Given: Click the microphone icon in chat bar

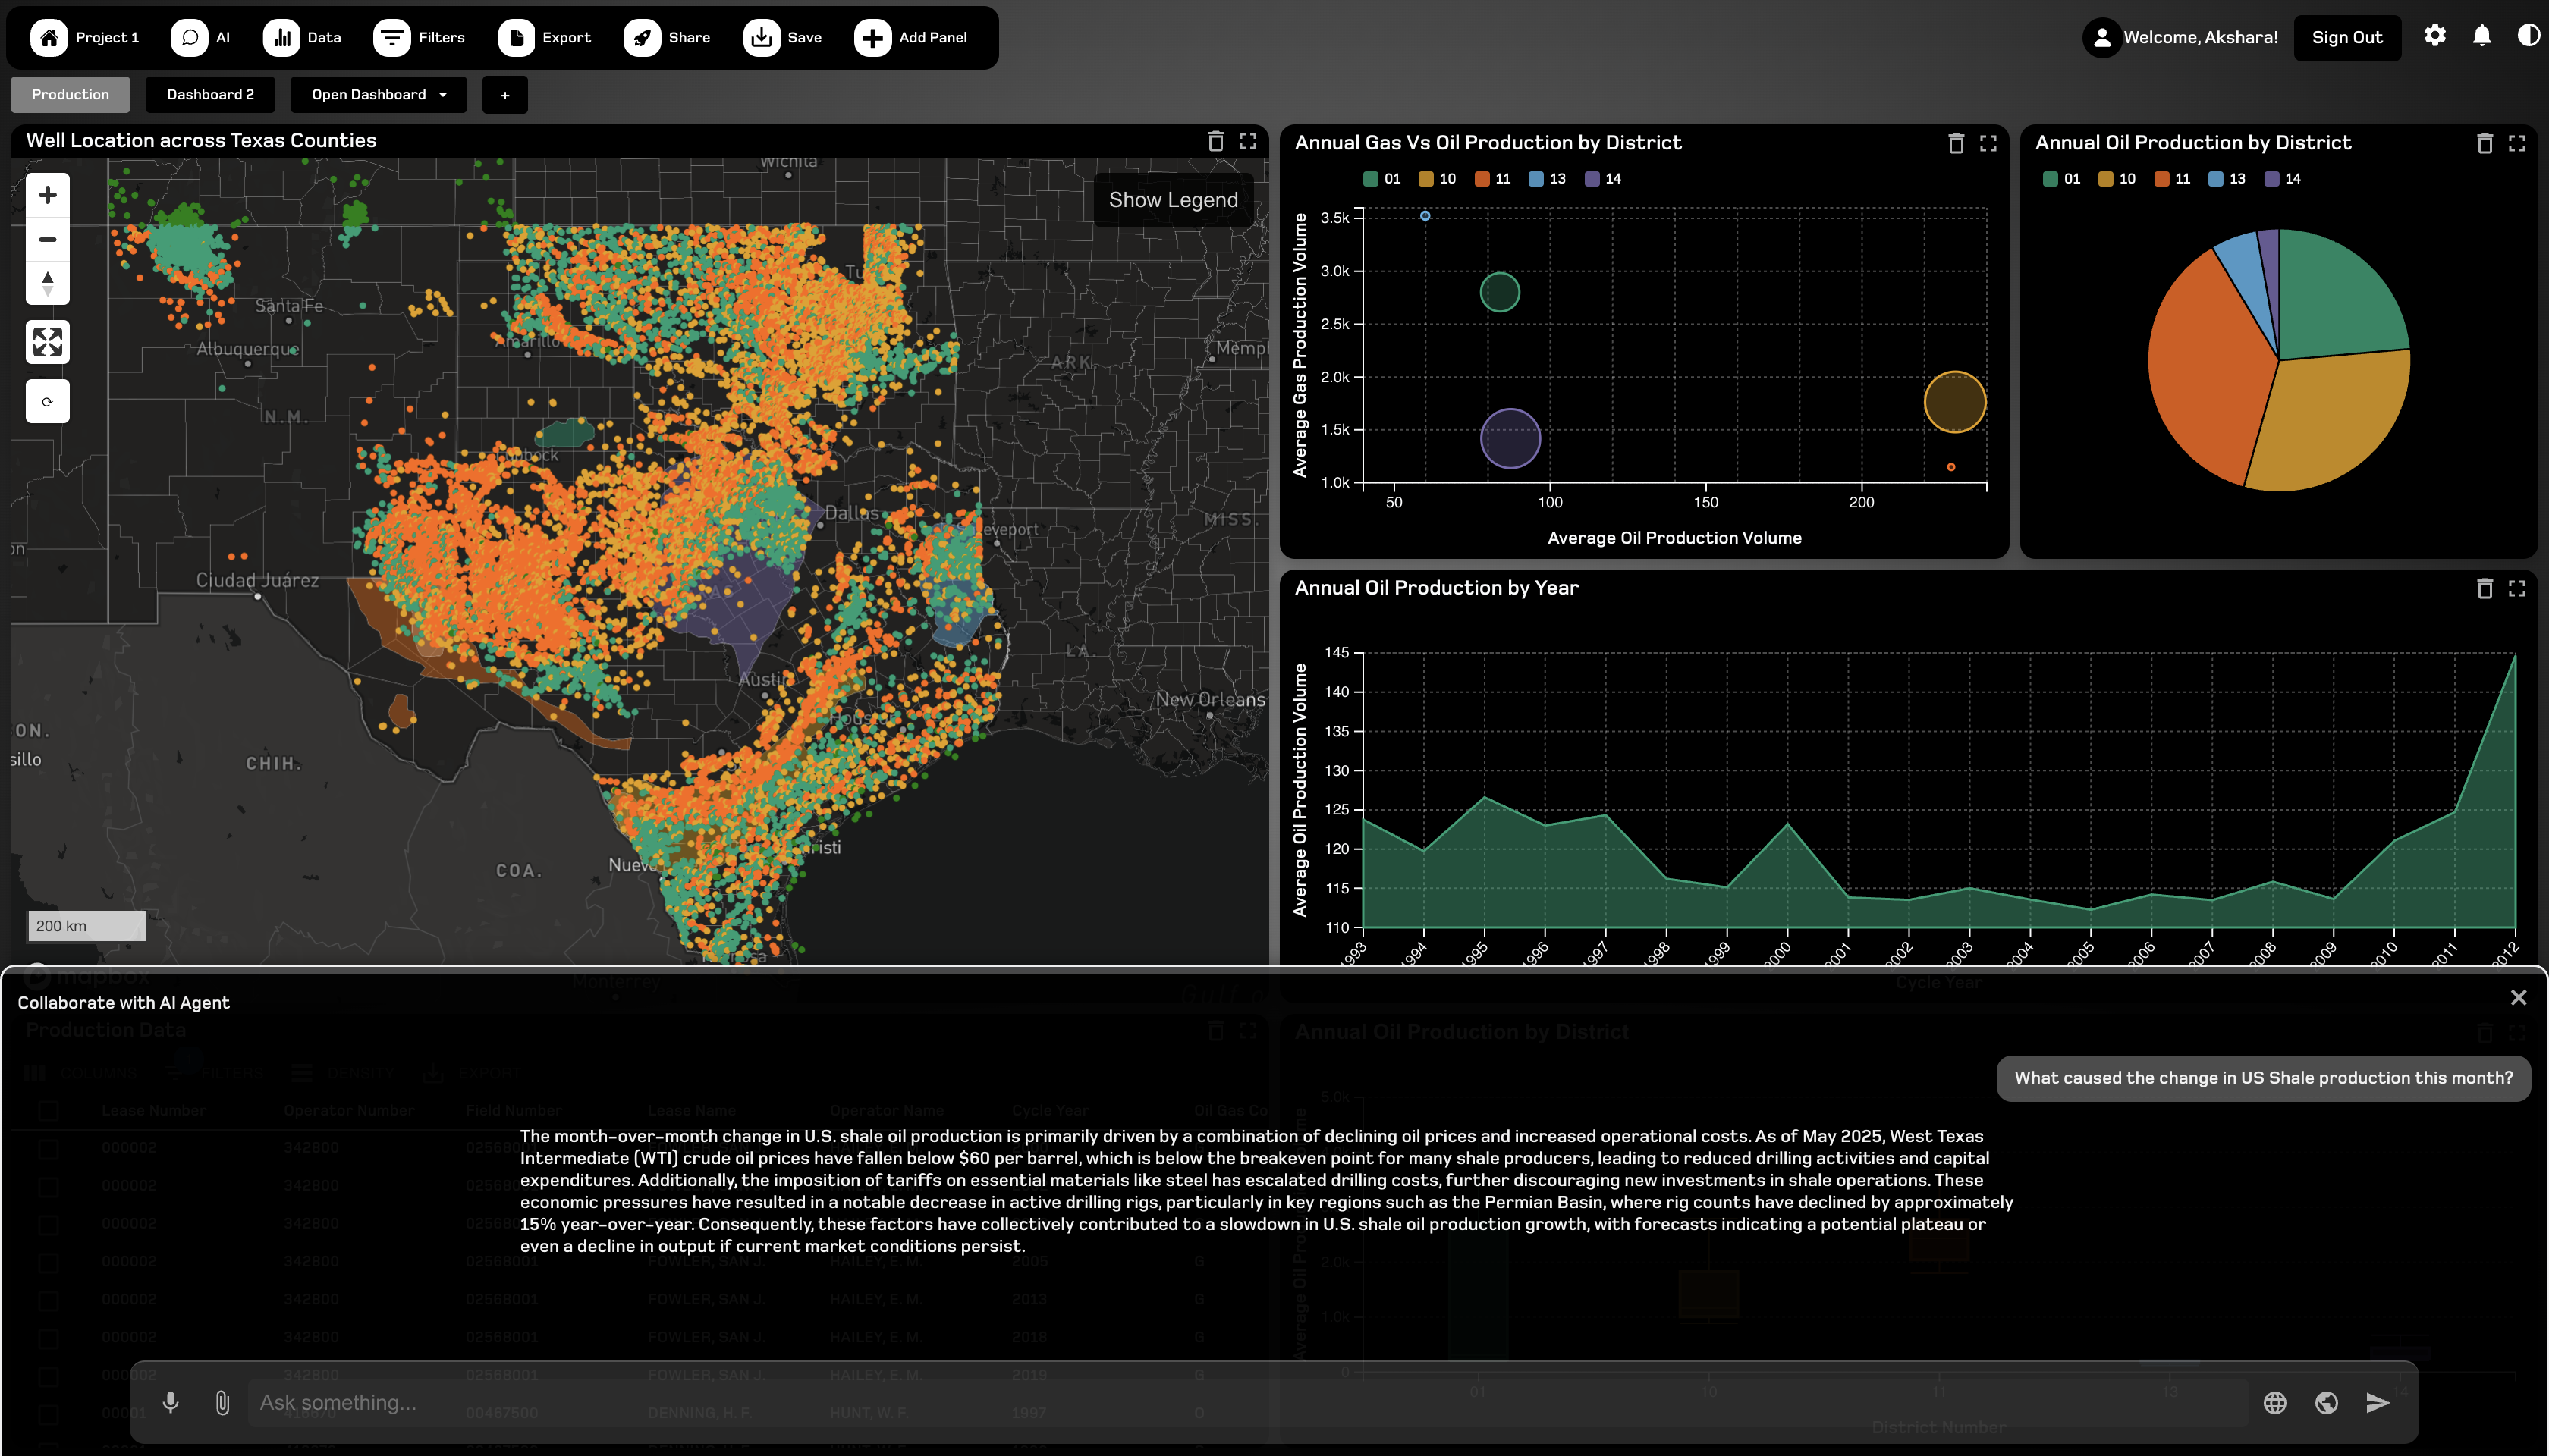Looking at the screenshot, I should pos(171,1402).
